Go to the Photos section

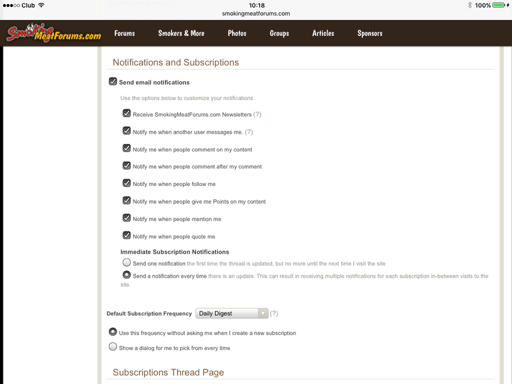(237, 34)
